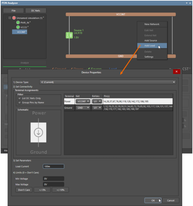Toggle the List DC Nets Only checkbox
193x206 pixels.
[20, 98]
